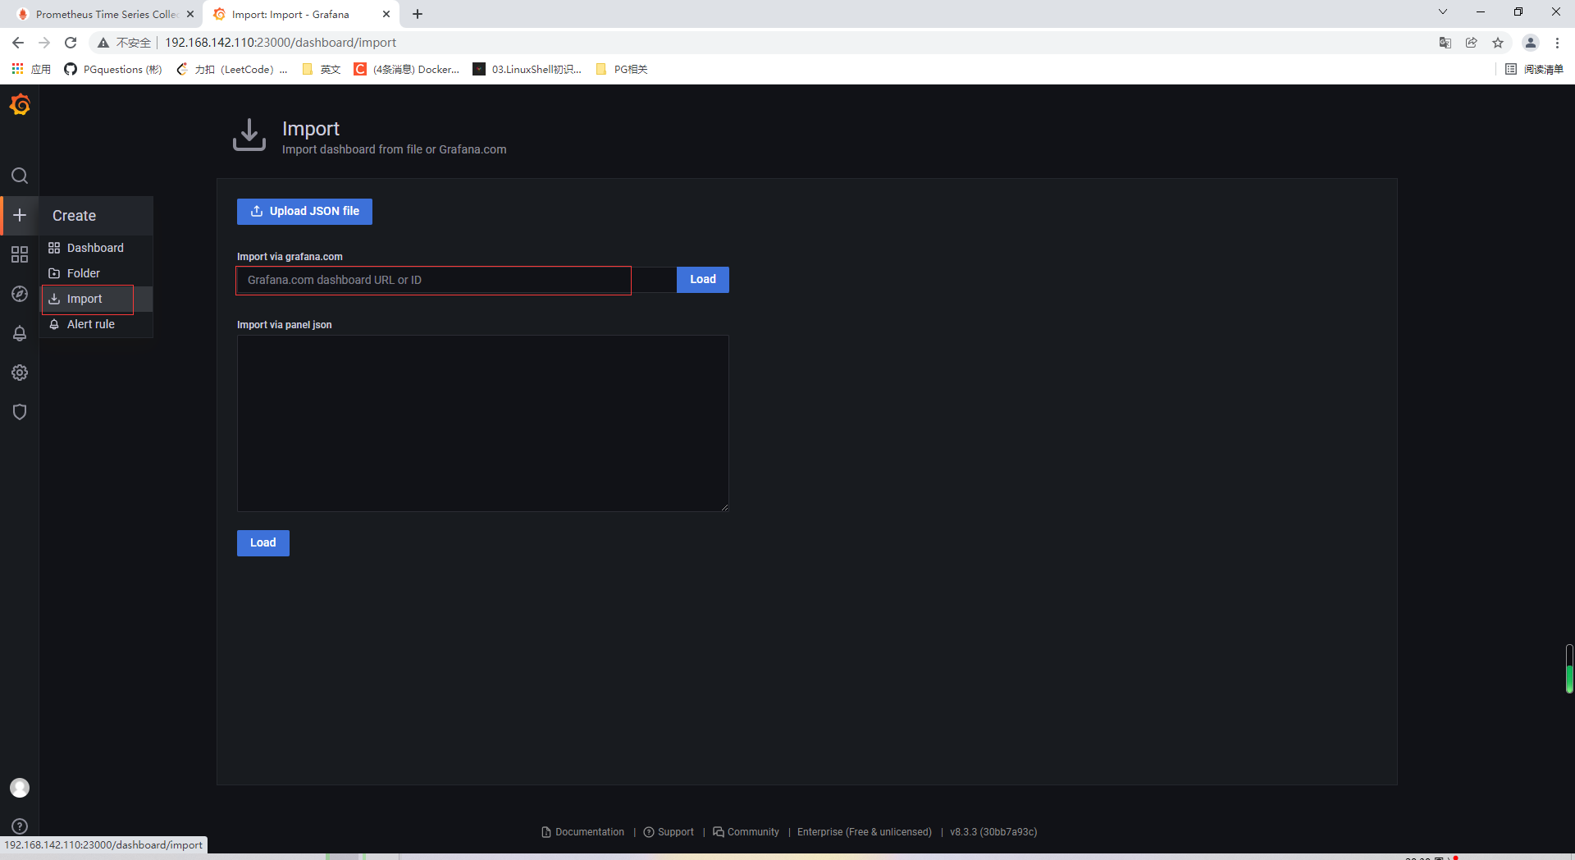Click the share page icon
The width and height of the screenshot is (1575, 860).
pyautogui.click(x=1472, y=43)
